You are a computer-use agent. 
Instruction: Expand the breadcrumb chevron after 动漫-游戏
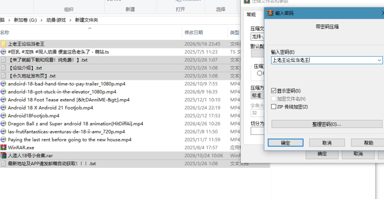[70, 20]
